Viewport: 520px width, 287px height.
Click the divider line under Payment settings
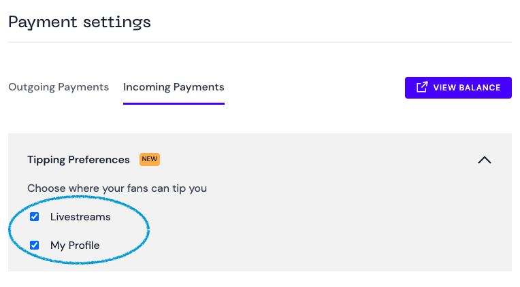260,42
